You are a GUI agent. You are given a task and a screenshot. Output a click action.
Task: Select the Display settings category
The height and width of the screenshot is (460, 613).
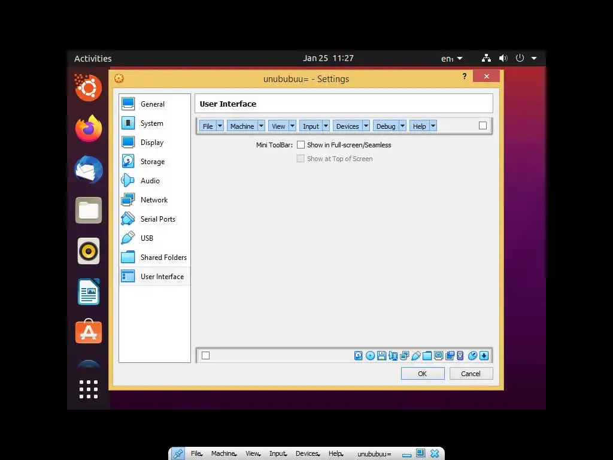tap(154, 143)
